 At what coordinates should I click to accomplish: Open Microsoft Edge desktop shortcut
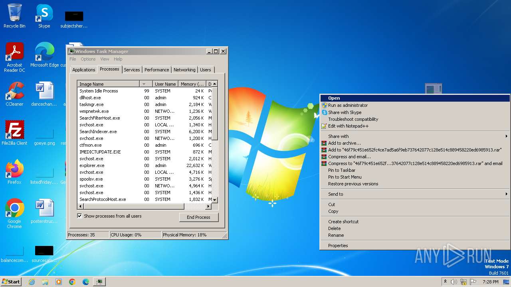tap(44, 55)
